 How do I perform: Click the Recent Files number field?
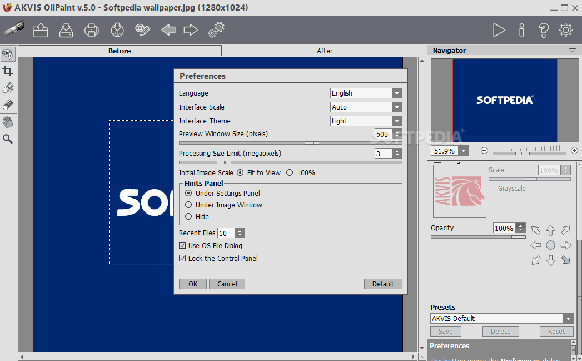[x=226, y=233]
